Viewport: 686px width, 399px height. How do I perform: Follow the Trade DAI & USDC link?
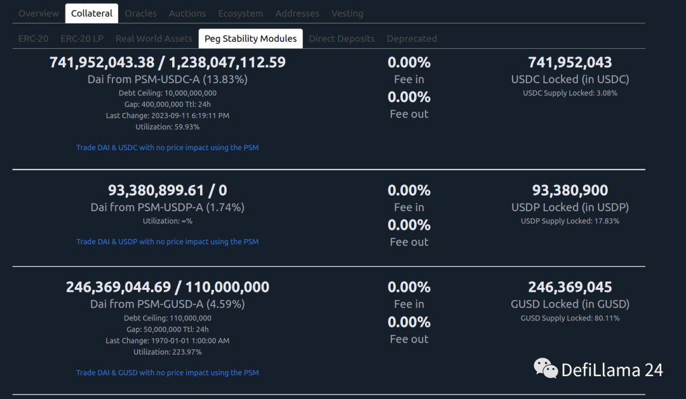click(168, 148)
